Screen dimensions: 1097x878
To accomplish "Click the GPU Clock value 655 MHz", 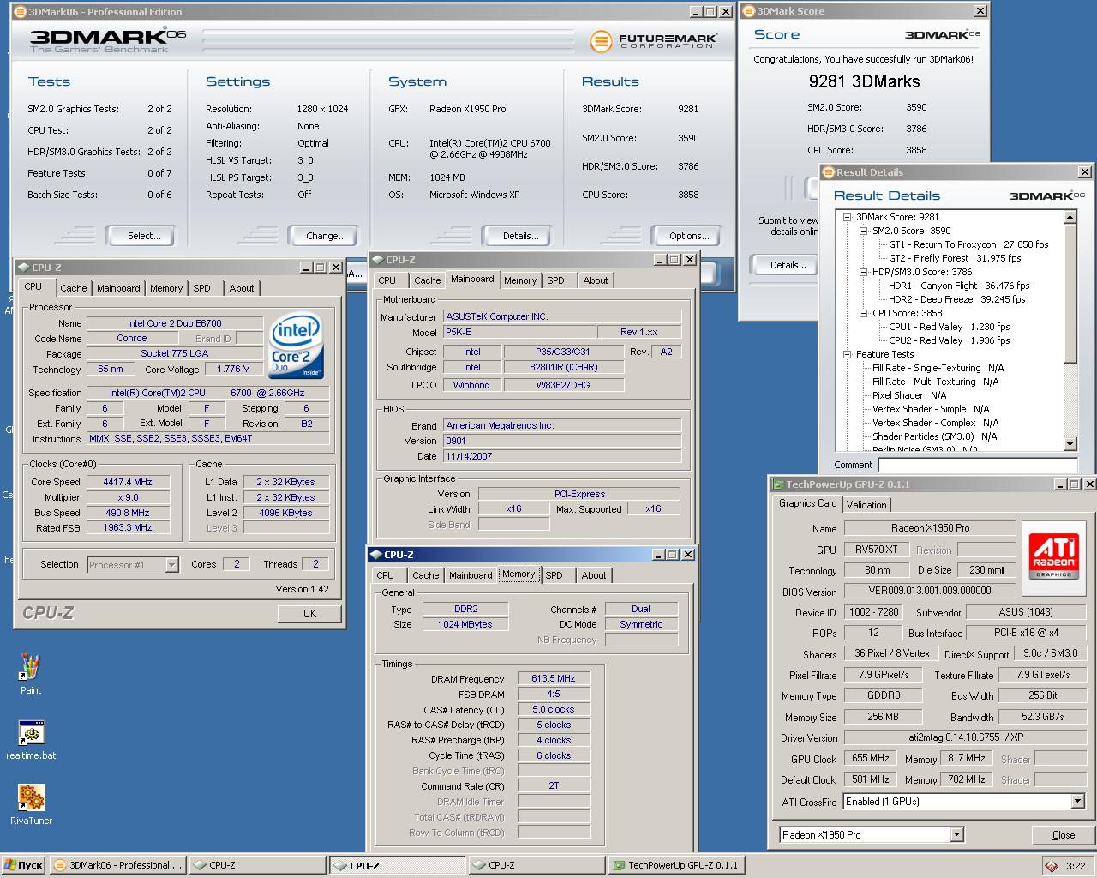I will point(871,759).
